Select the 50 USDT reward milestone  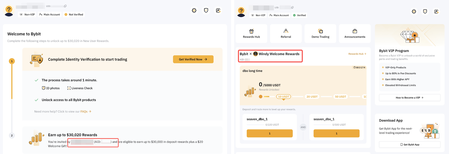[340, 97]
